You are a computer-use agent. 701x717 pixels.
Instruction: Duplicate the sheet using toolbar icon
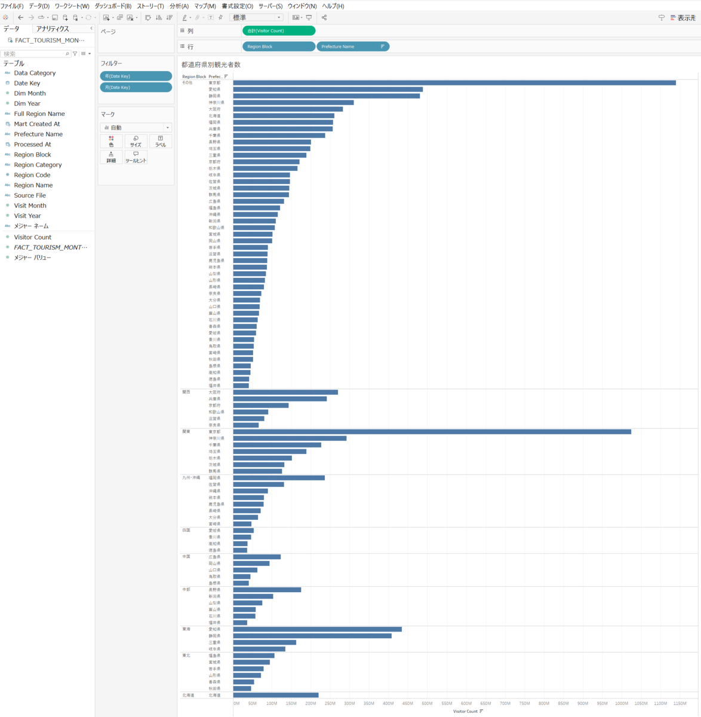pos(119,17)
